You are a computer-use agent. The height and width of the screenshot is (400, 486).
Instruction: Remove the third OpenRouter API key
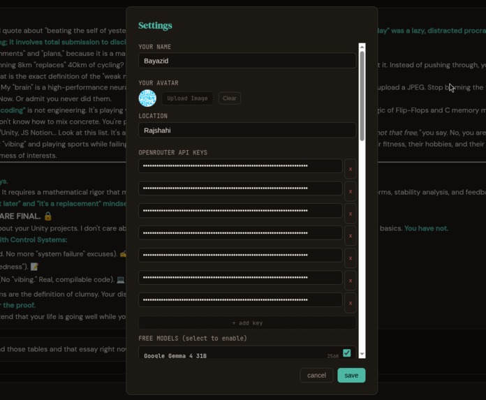(x=351, y=214)
